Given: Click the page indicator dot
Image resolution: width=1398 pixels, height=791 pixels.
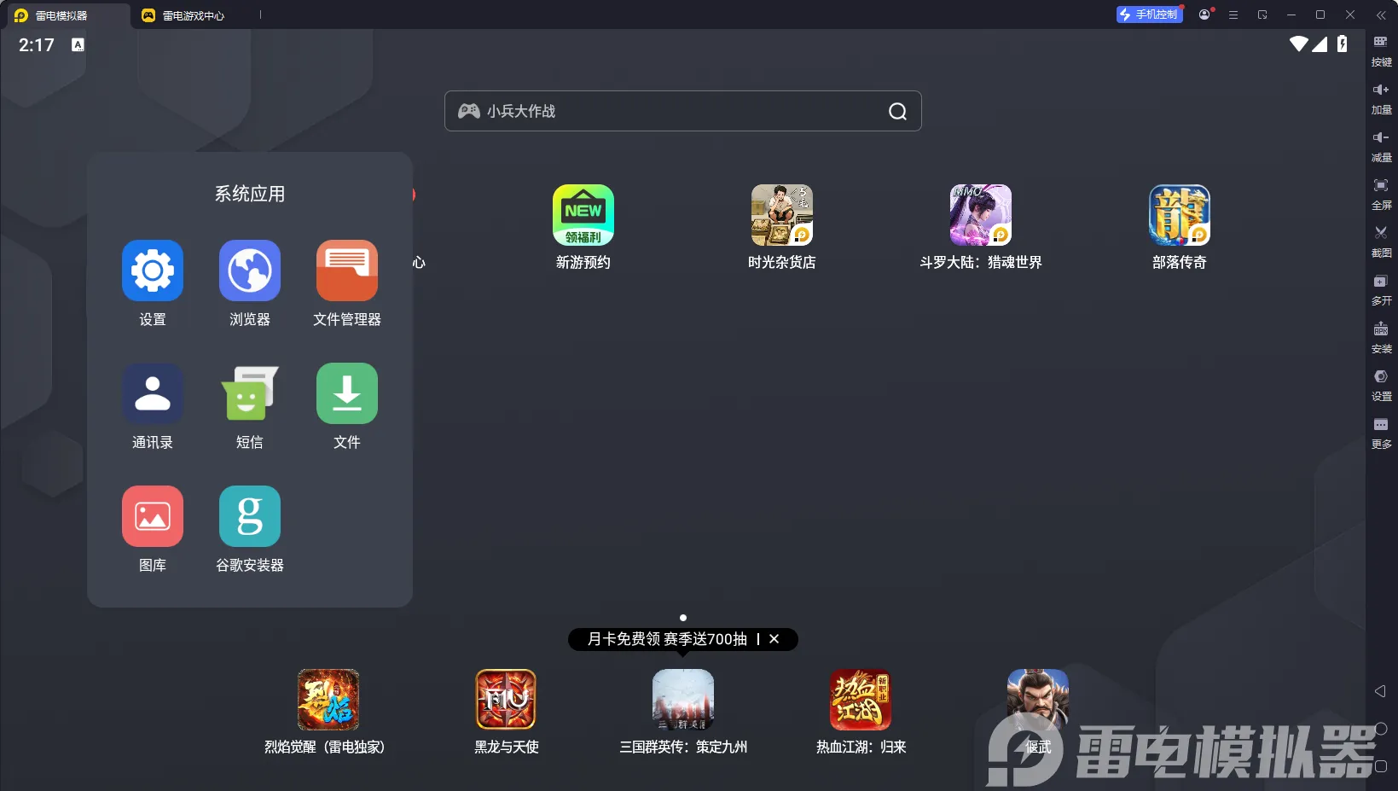Looking at the screenshot, I should (x=683, y=618).
